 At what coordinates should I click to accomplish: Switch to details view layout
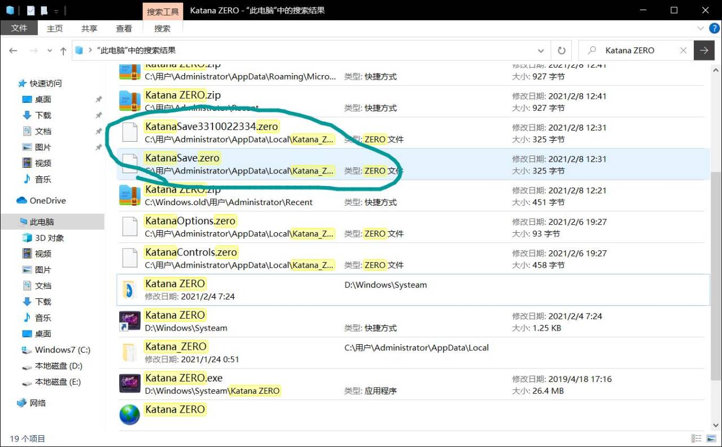pos(697,439)
